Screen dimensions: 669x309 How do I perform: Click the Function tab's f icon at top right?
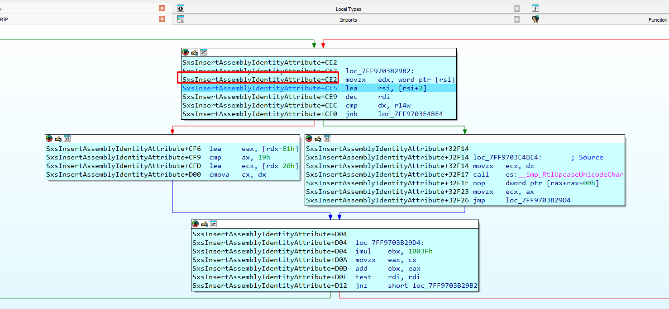pyautogui.click(x=535, y=9)
